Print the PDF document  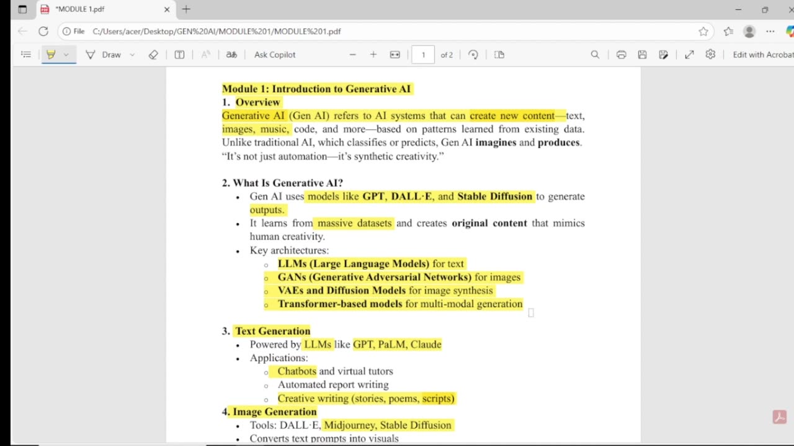[x=621, y=55]
